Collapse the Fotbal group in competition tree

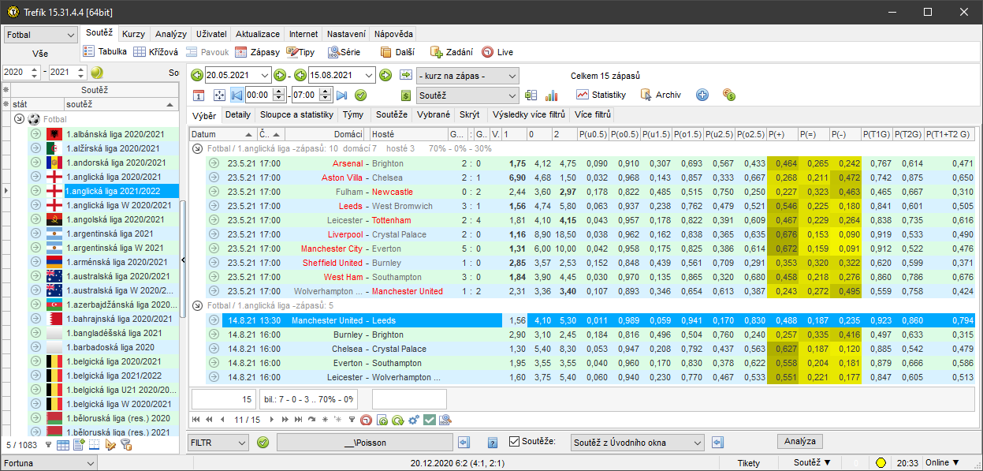click(19, 119)
